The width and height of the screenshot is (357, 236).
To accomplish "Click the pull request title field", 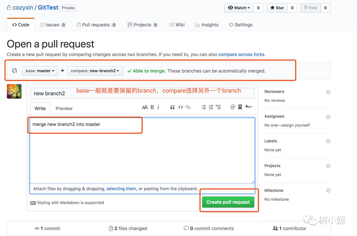I will pyautogui.click(x=142, y=93).
